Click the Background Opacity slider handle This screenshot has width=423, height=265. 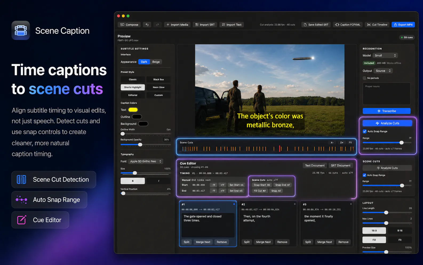tap(140, 145)
